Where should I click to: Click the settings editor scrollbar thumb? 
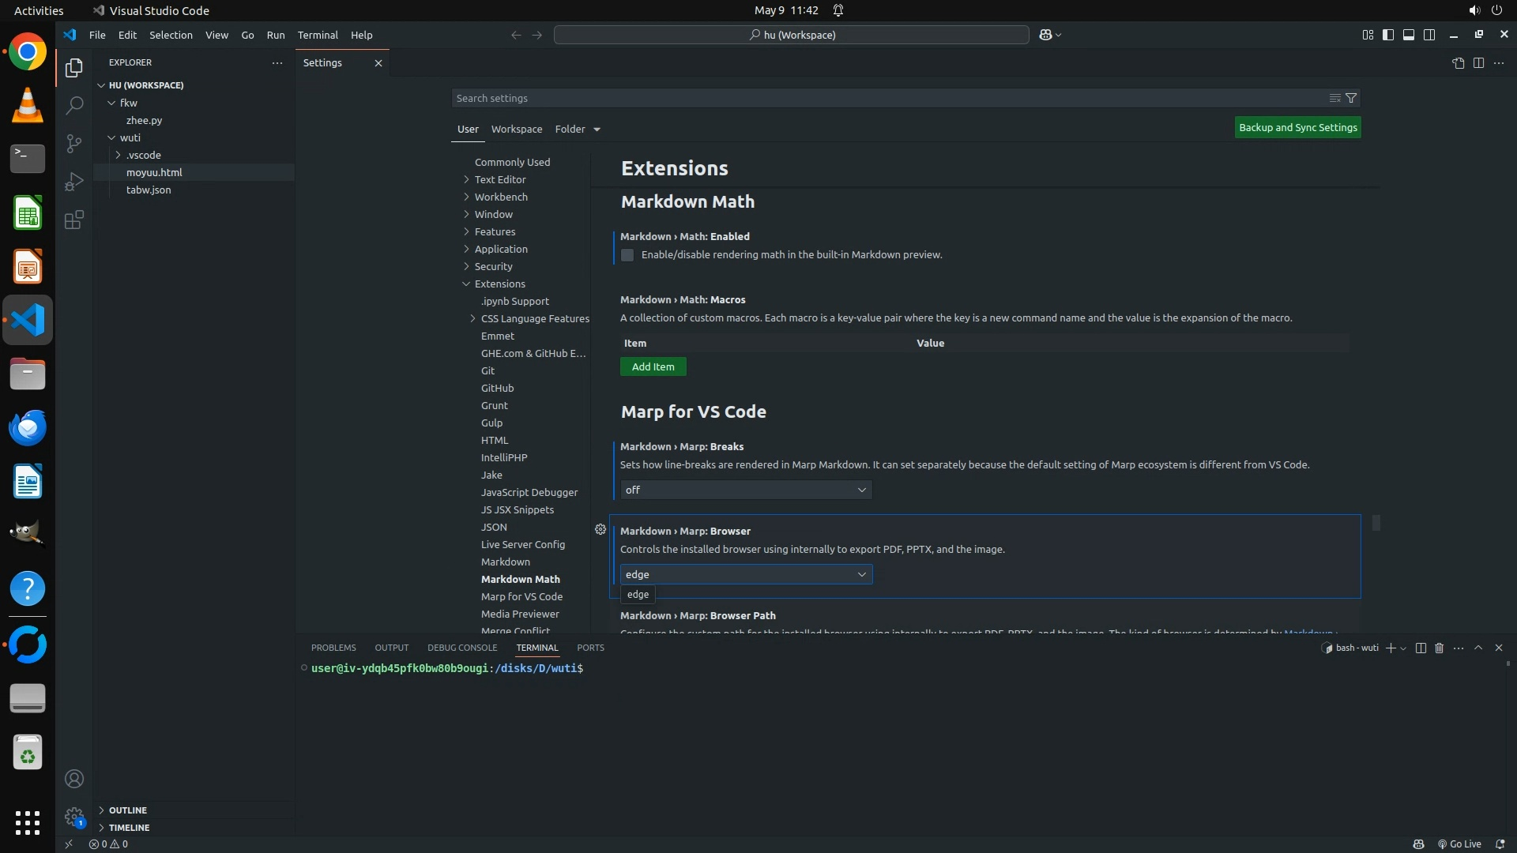1376,523
